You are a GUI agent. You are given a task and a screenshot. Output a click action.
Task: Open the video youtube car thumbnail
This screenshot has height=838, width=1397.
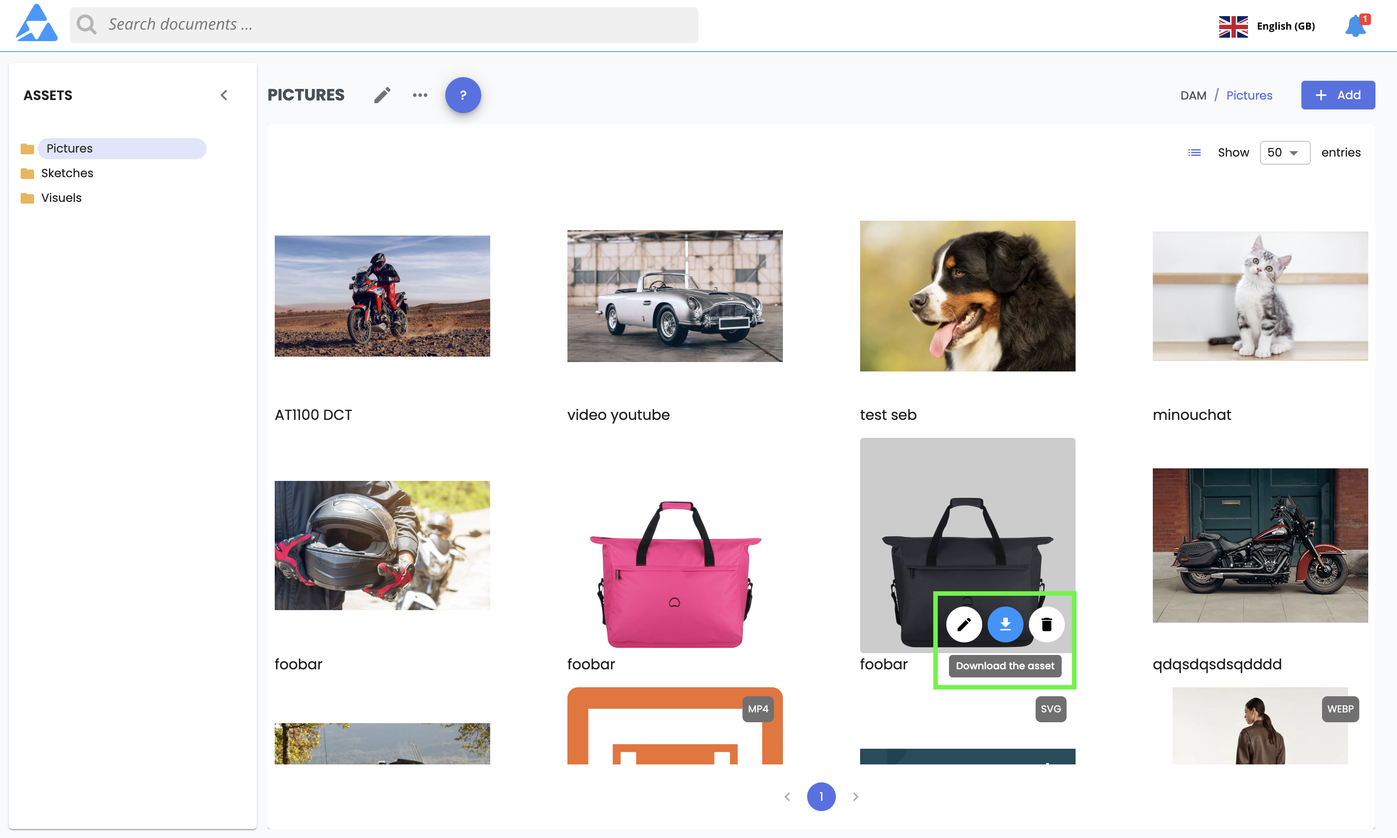(x=675, y=296)
